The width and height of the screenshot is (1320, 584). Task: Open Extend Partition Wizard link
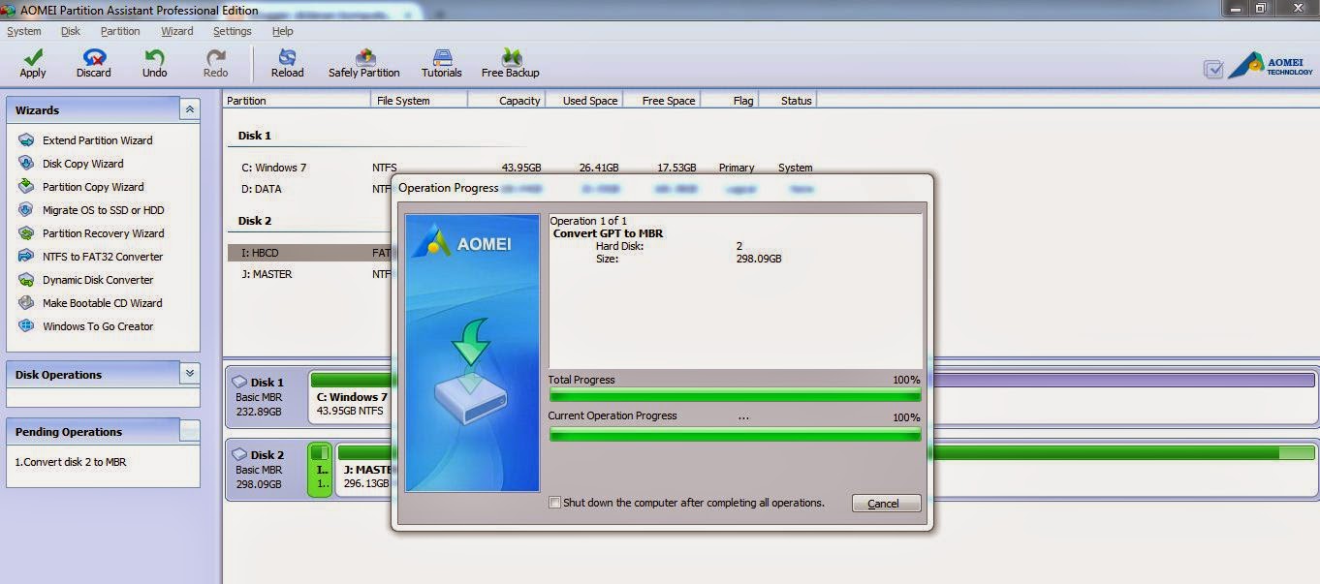97,140
